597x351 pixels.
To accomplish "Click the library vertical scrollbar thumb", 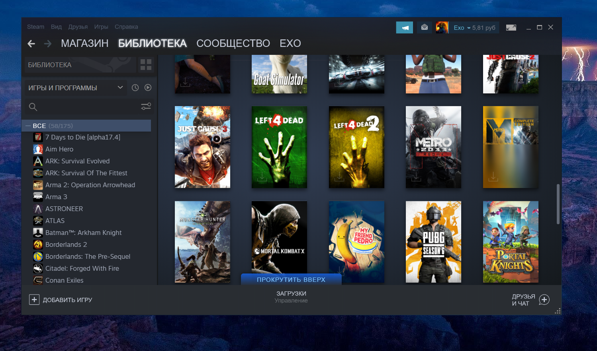I will [558, 204].
